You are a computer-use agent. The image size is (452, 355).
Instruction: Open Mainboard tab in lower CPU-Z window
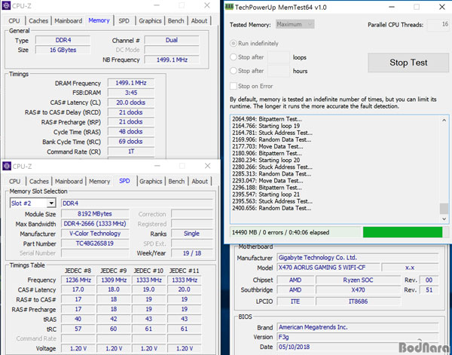69,182
